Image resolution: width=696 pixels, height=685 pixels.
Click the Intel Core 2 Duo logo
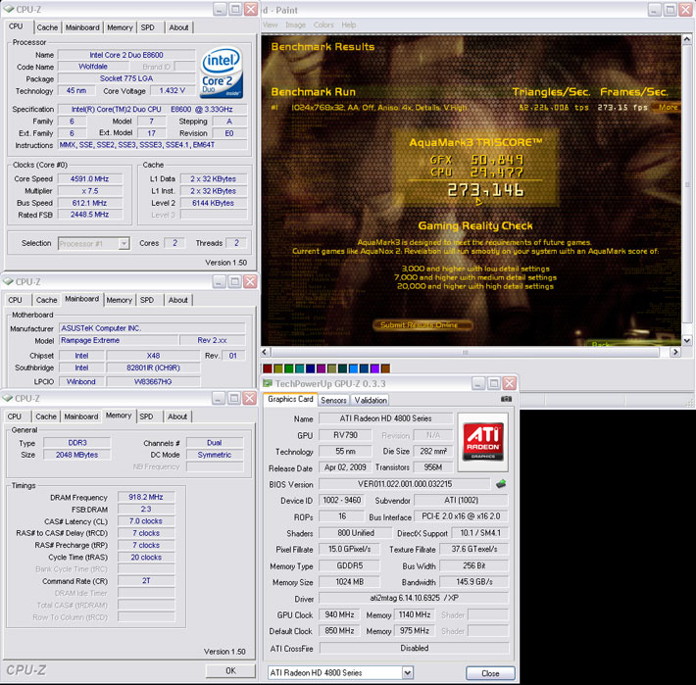point(222,73)
